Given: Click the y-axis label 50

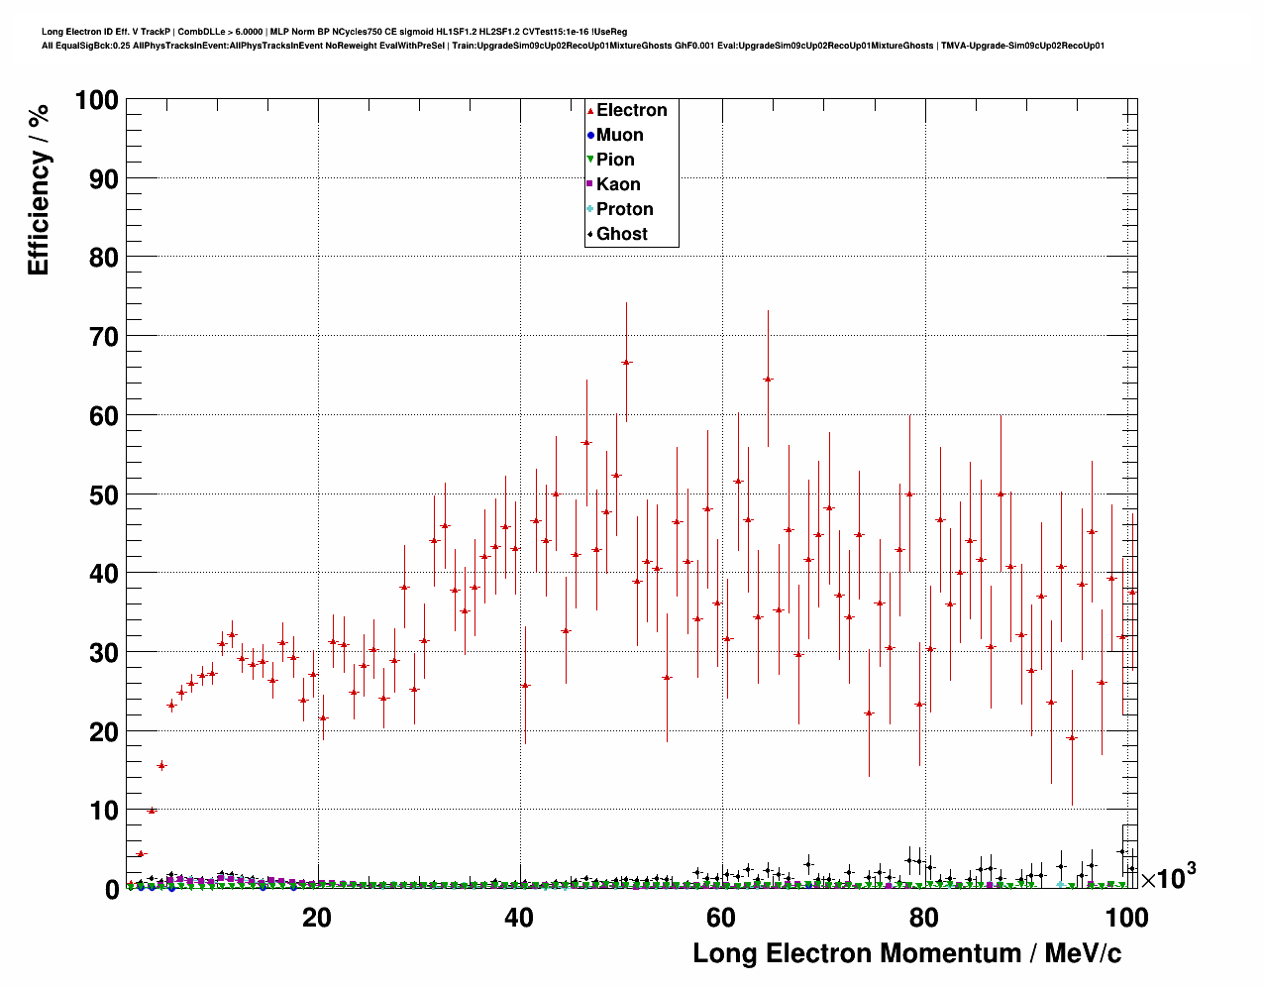Looking at the screenshot, I should pyautogui.click(x=104, y=494).
